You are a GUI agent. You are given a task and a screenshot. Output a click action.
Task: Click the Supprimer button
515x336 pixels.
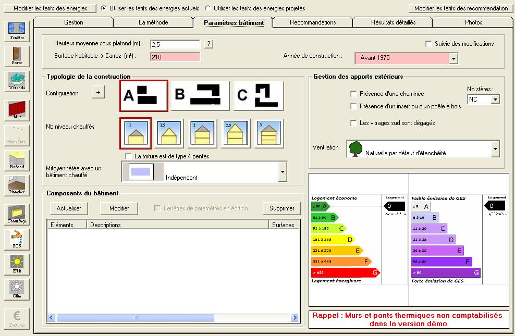[282, 208]
